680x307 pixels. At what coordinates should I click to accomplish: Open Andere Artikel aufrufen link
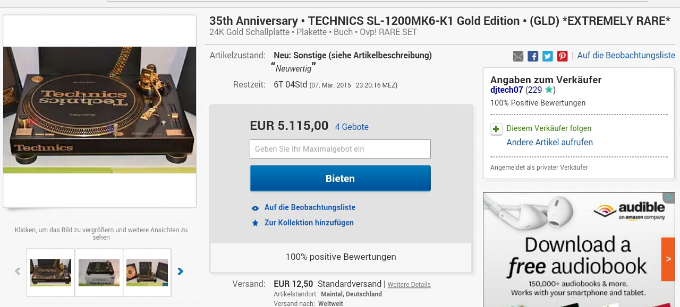click(549, 142)
